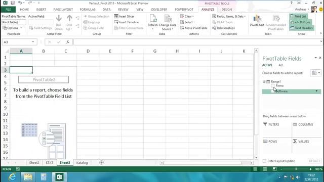The image size is (324, 182).
Task: Click the PivotTable Name input field
Action: click(x=14, y=22)
